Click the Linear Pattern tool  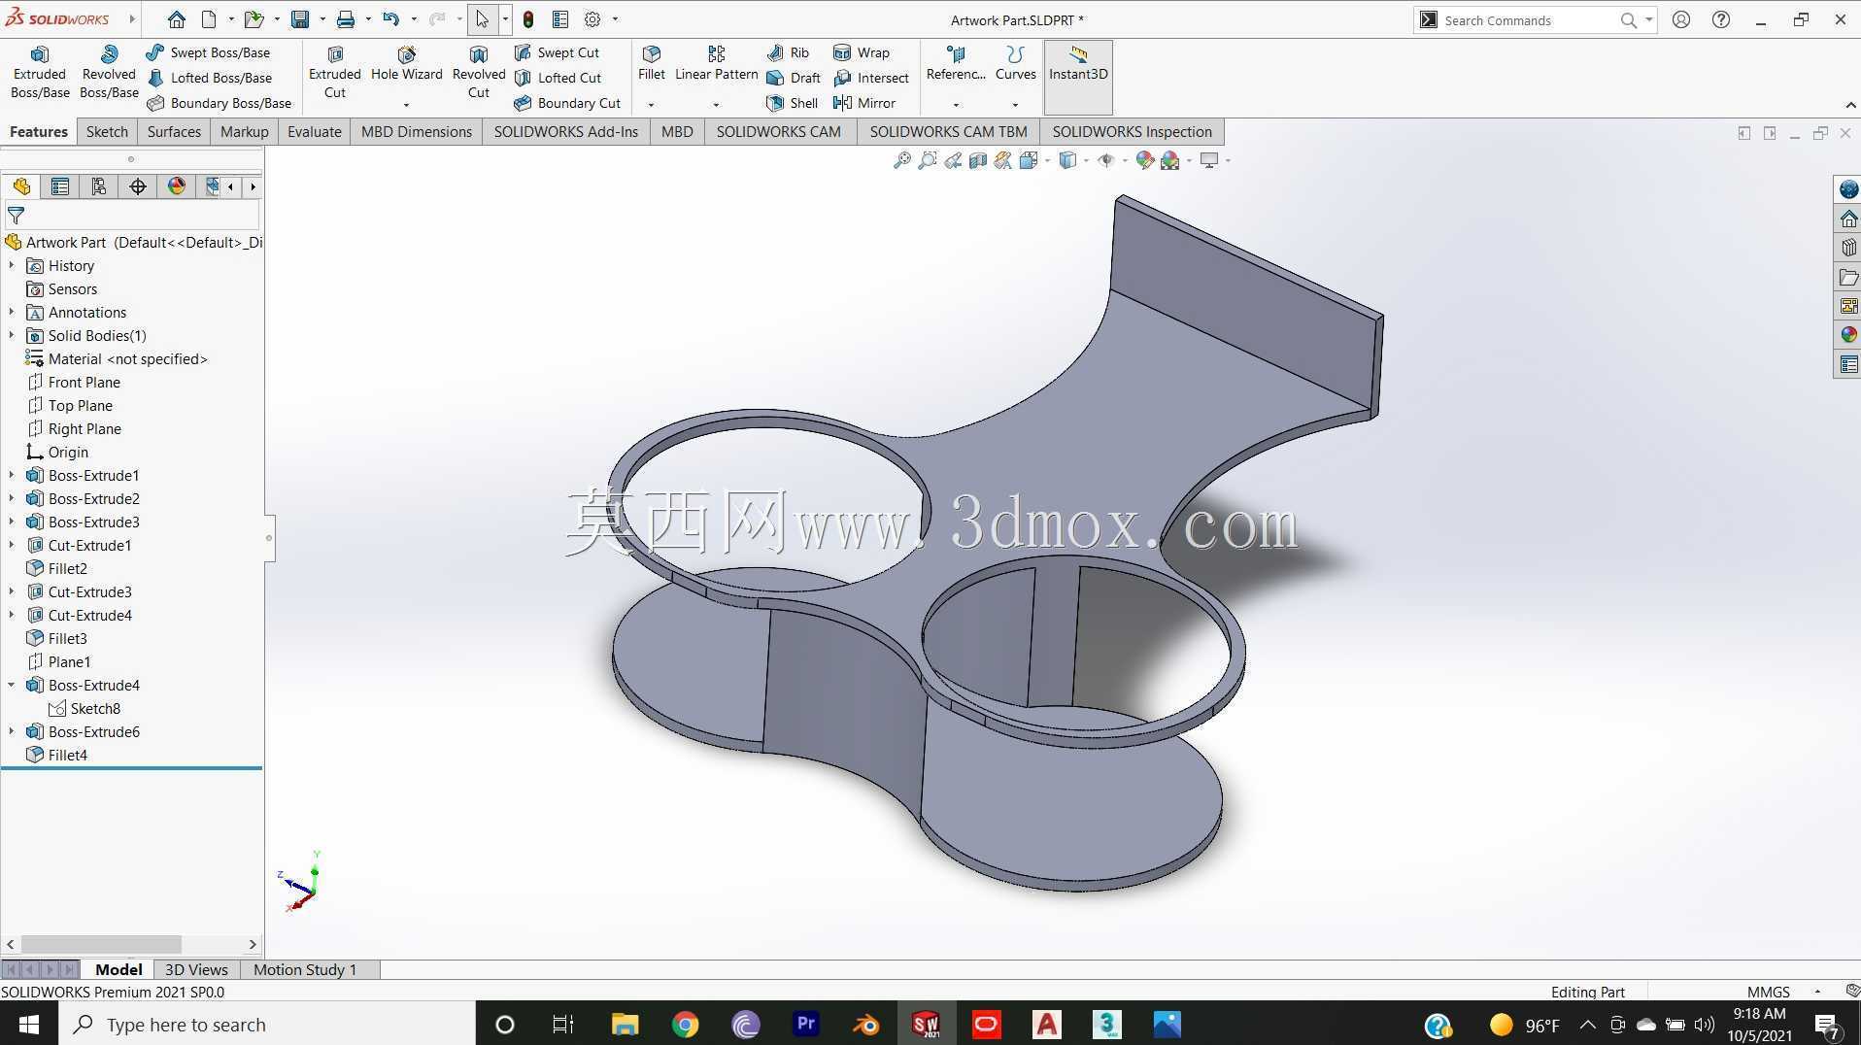[716, 64]
